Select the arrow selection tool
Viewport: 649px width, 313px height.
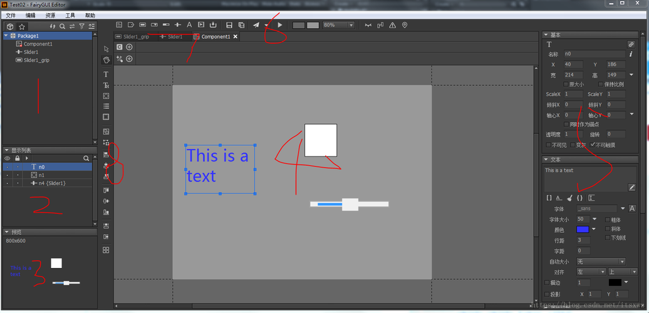(x=106, y=49)
